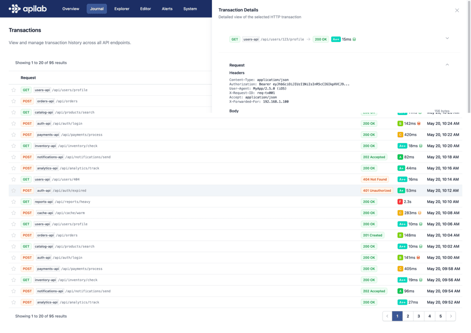471x333 pixels.
Task: Collapse the Request section
Action: [447, 65]
